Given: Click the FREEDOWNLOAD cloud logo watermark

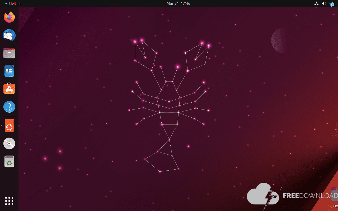Looking at the screenshot, I should pos(262,196).
